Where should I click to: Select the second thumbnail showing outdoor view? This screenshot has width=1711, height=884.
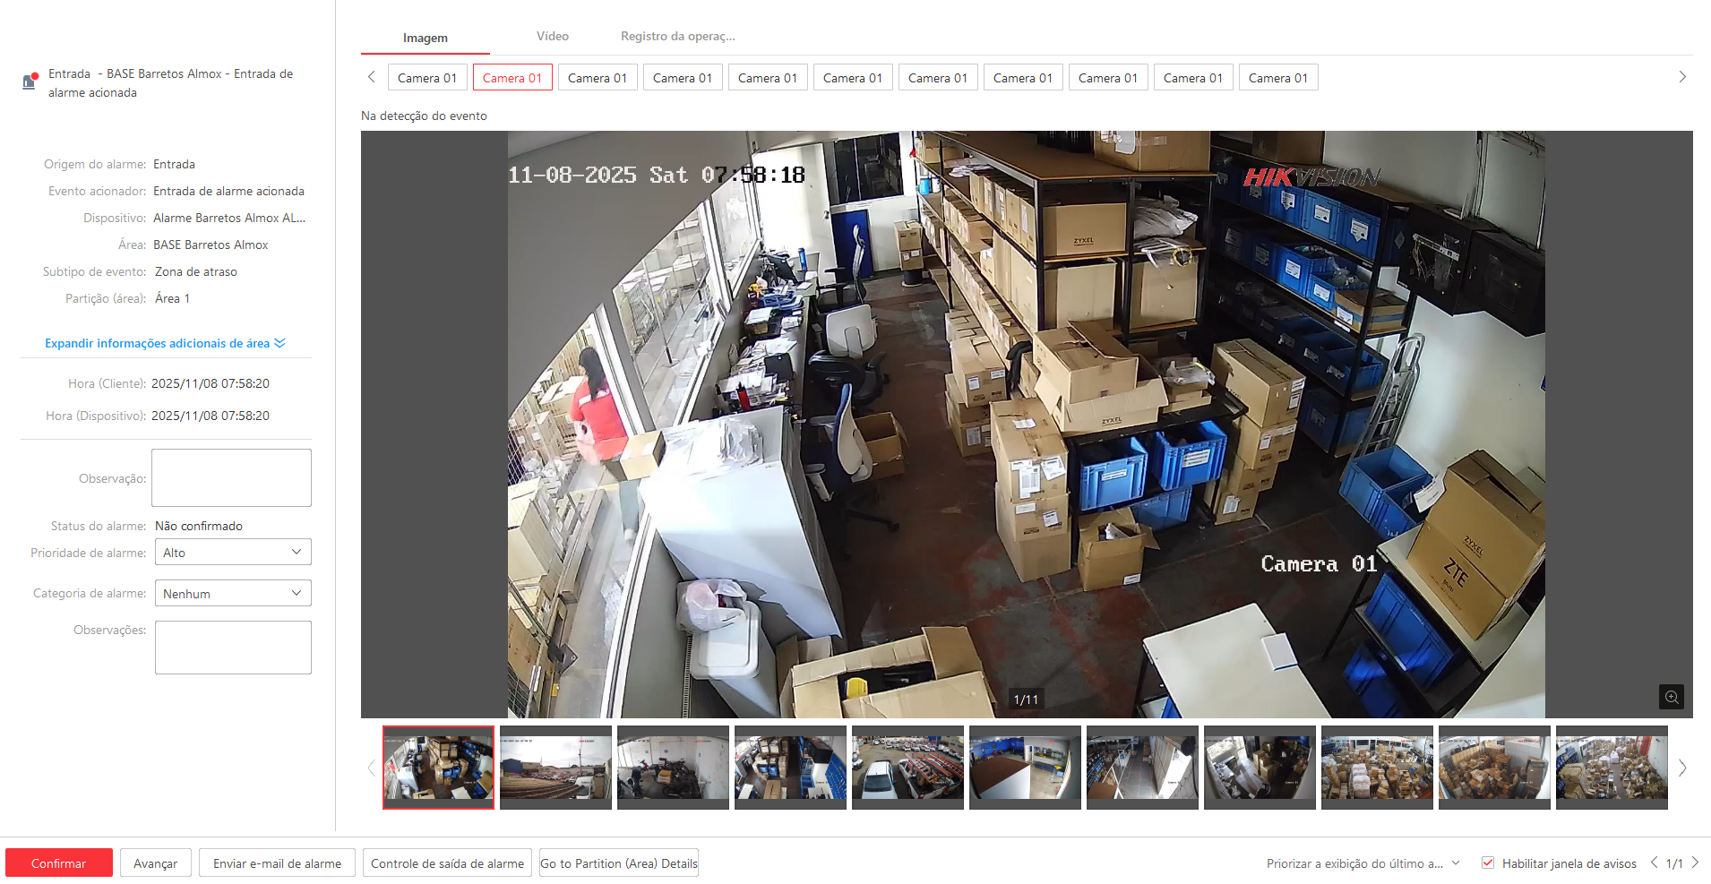click(555, 768)
